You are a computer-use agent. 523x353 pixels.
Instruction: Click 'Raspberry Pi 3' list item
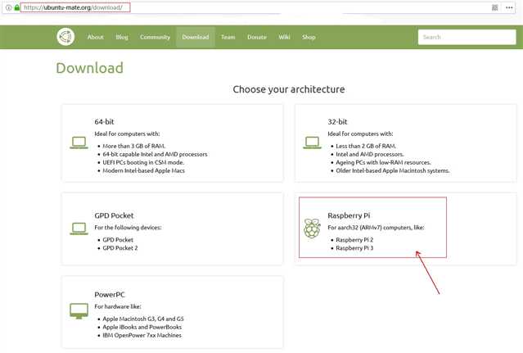click(354, 248)
